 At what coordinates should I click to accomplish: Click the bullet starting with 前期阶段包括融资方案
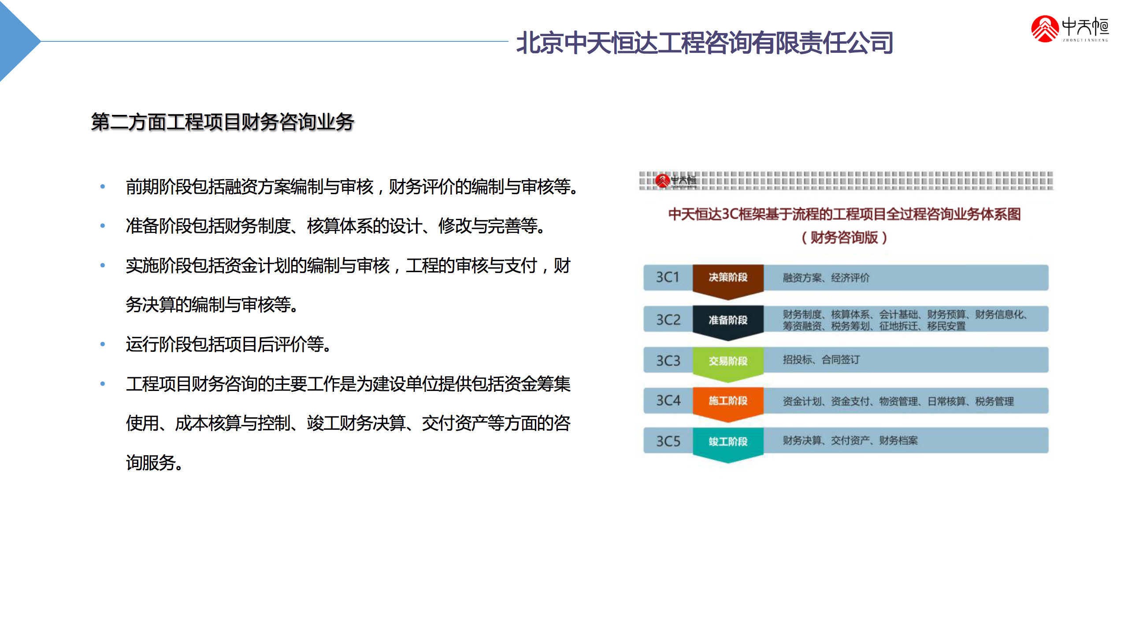point(352,187)
